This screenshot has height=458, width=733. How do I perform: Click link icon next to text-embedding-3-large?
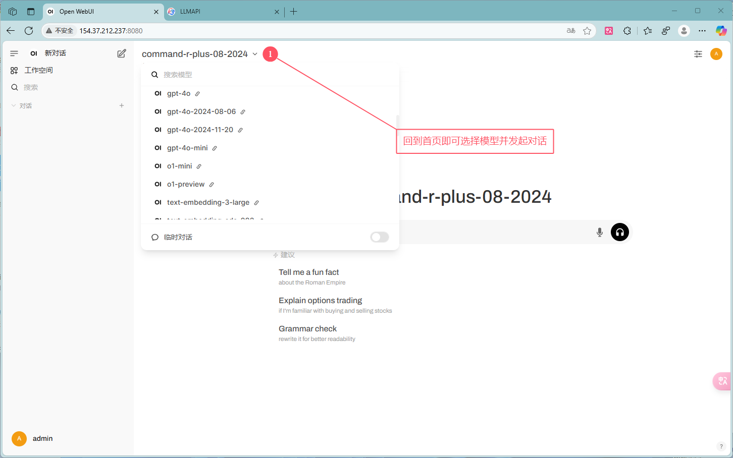[x=256, y=203]
